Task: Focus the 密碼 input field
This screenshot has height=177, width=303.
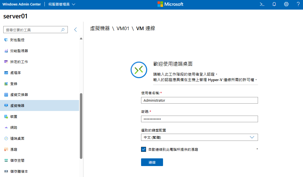Action: point(200,119)
